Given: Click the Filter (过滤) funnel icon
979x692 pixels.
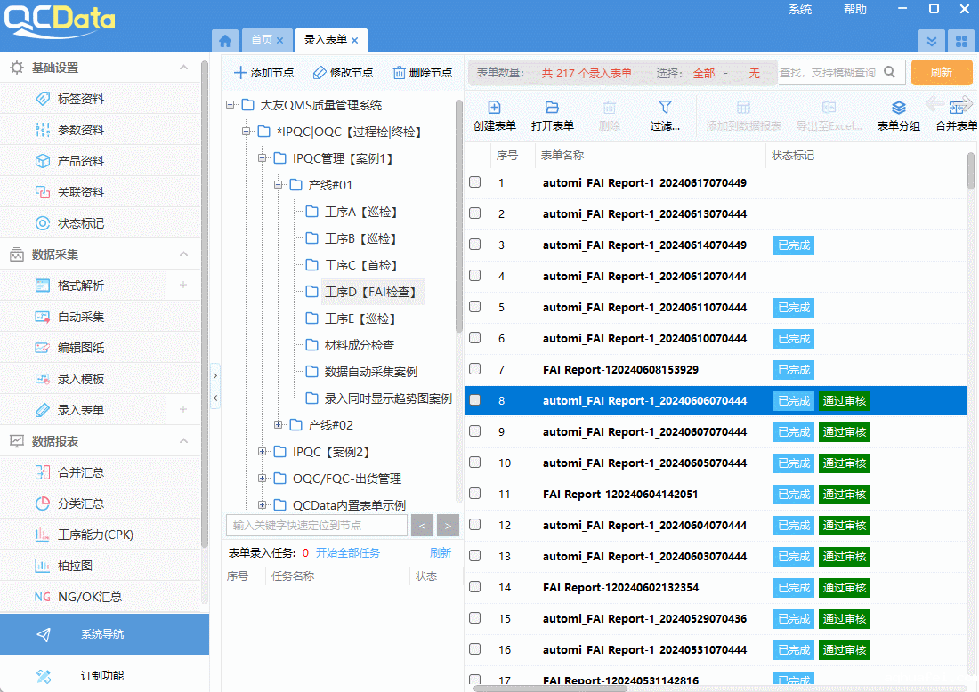Looking at the screenshot, I should point(665,108).
